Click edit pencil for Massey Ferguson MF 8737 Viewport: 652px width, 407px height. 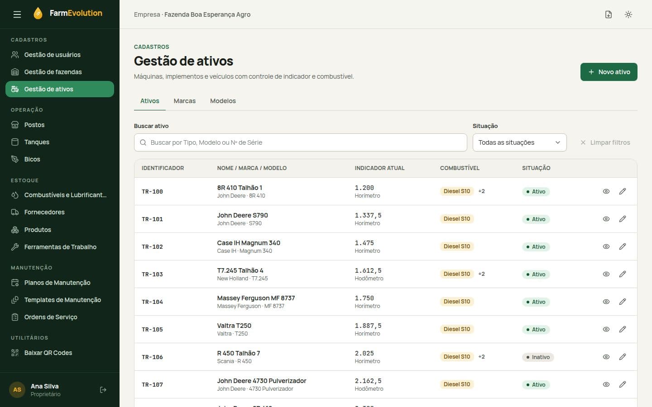pyautogui.click(x=623, y=302)
